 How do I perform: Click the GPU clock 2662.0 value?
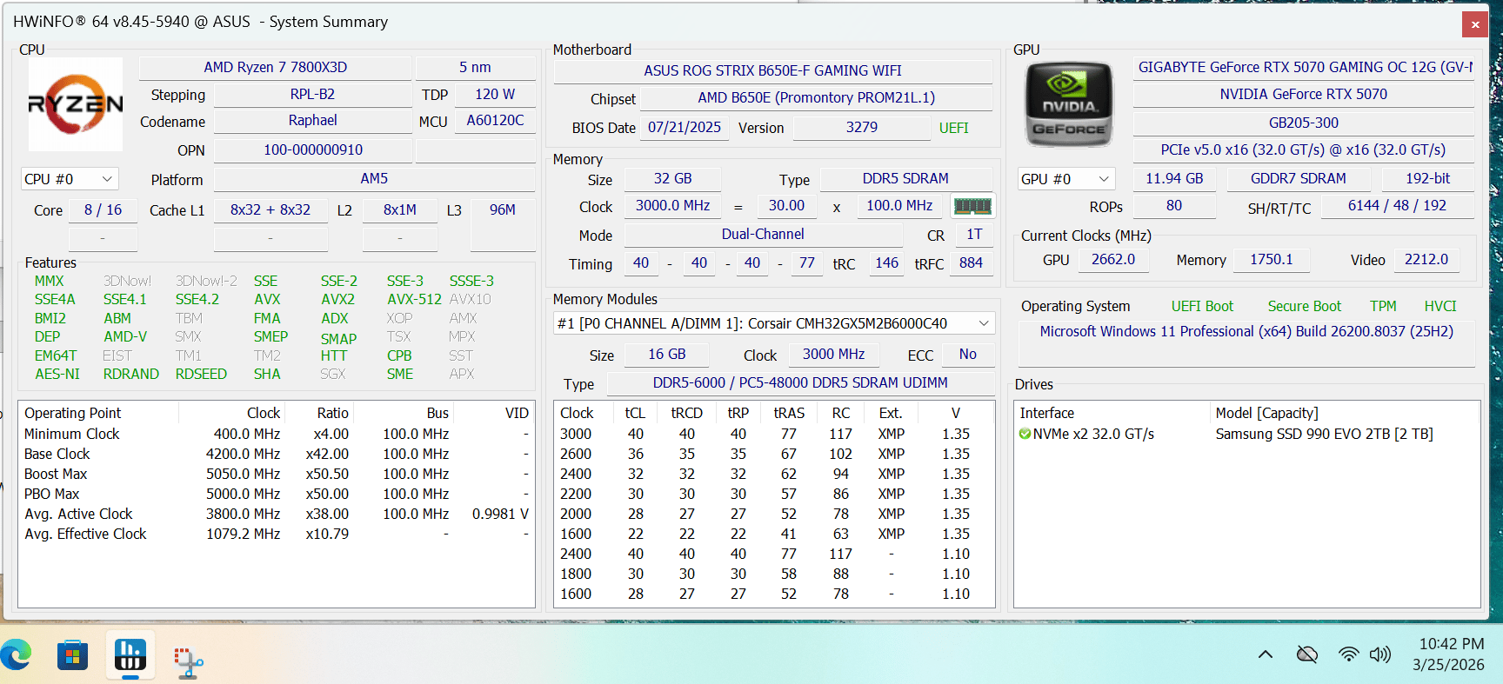[x=1113, y=259]
